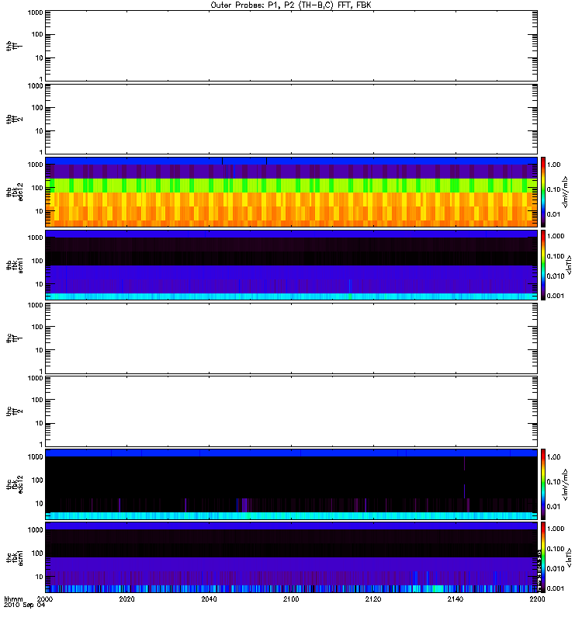This screenshot has width=582, height=621.
Task: Click the '2140' time axis label
Action: pos(456,599)
